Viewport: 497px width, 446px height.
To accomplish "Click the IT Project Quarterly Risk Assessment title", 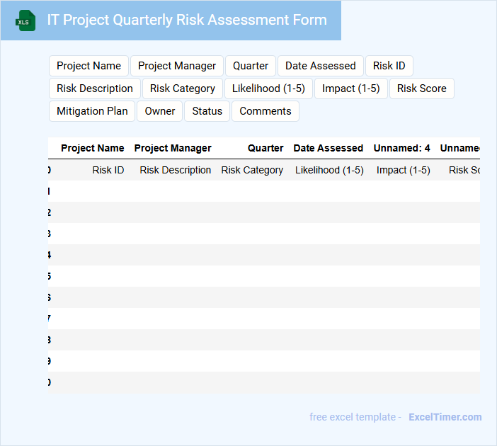I will tap(187, 20).
